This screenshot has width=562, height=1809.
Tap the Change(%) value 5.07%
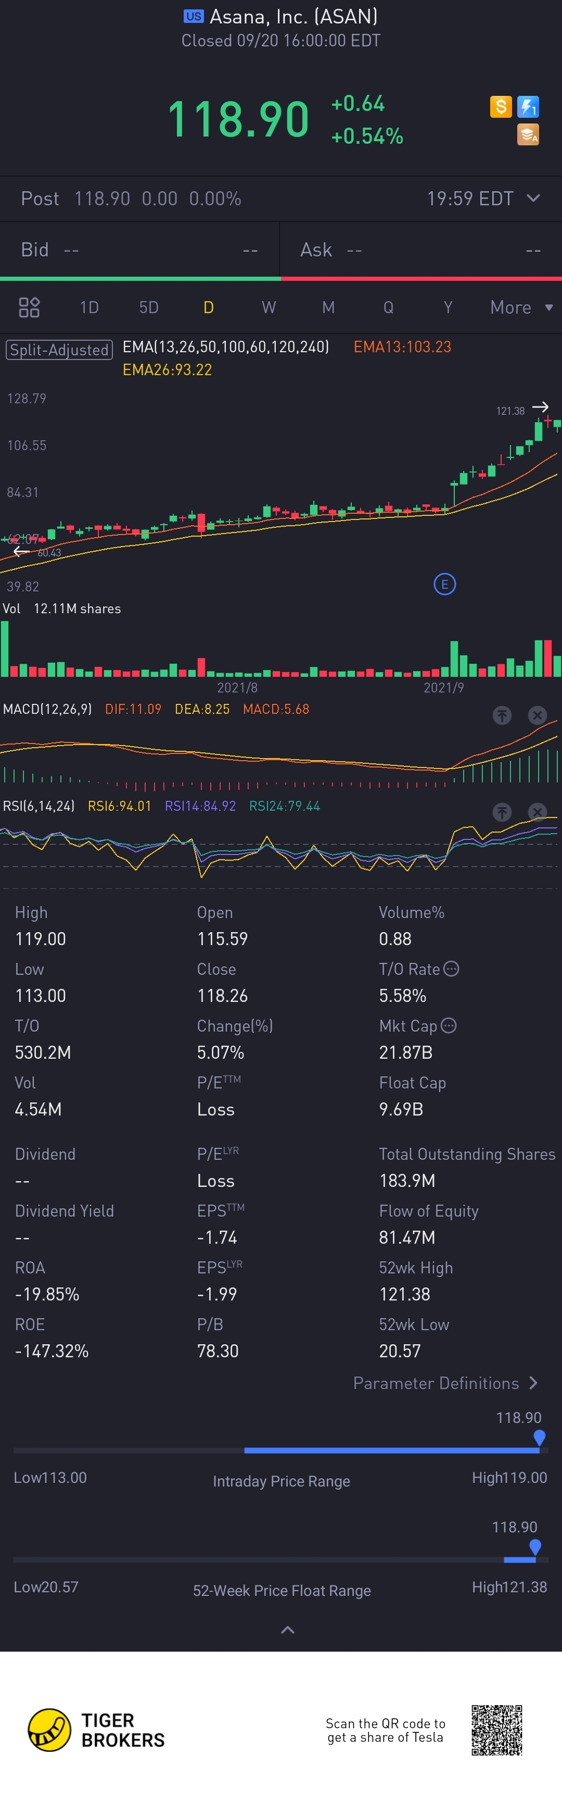coord(220,1052)
